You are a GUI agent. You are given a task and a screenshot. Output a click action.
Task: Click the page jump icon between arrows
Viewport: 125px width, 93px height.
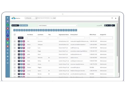108,25
